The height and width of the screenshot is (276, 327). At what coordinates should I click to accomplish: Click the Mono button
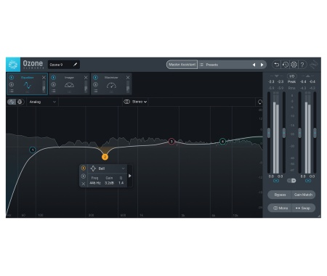point(280,208)
